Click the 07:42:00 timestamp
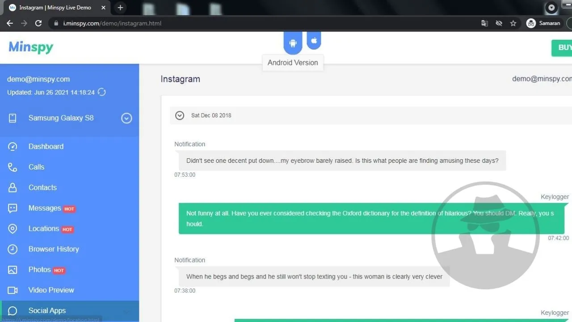 point(559,238)
